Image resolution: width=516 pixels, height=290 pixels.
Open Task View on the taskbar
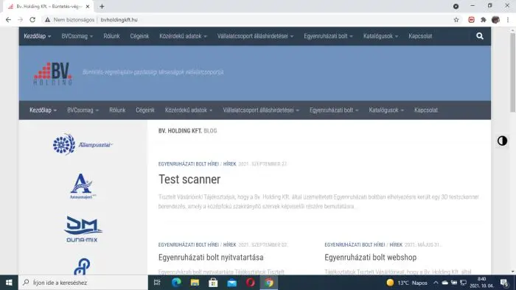click(157, 283)
